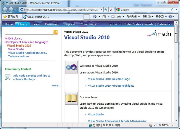Click the Print icon
Screen dimensions: 180x129
point(119,17)
